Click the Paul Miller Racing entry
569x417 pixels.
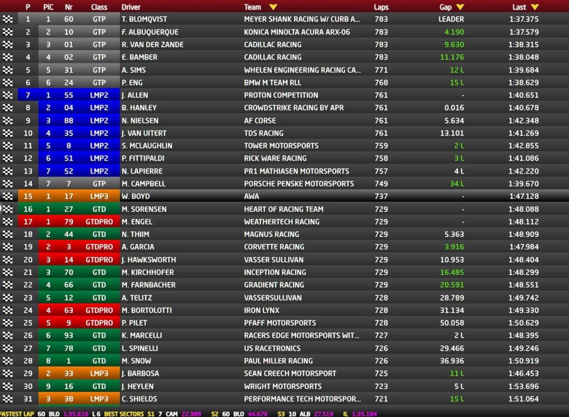click(x=278, y=361)
